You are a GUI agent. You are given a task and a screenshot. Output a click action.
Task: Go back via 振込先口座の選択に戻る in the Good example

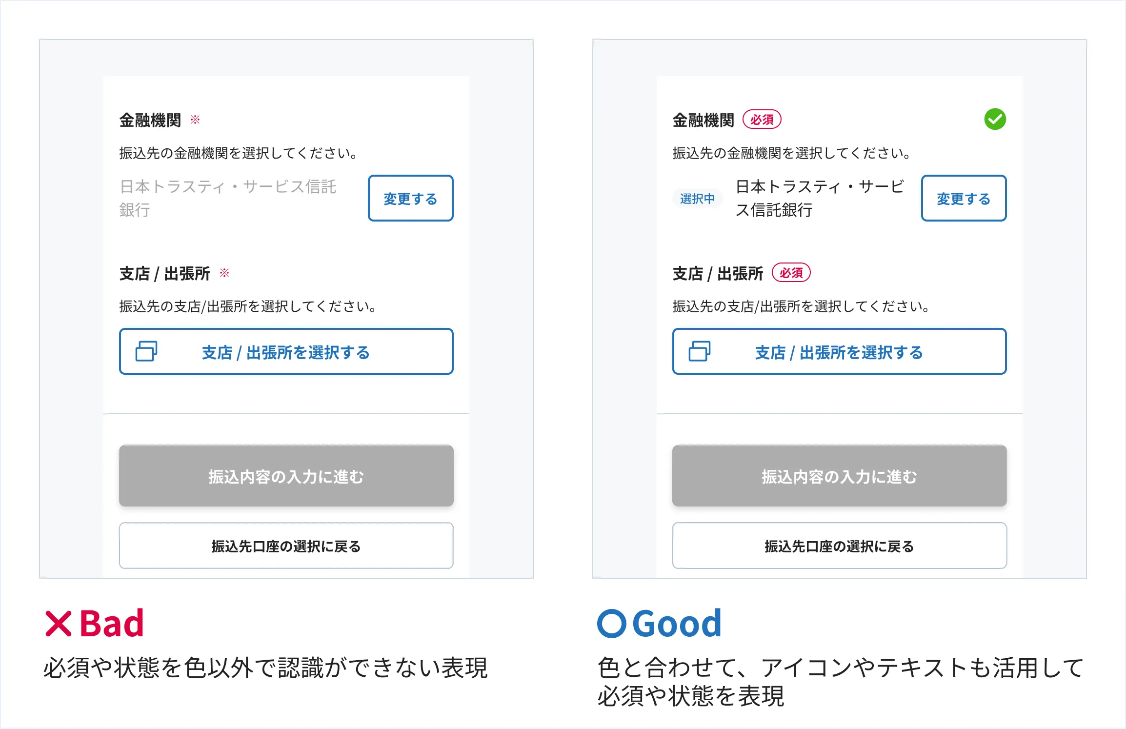[839, 546]
